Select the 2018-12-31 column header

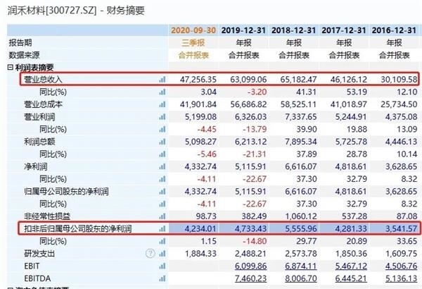point(293,30)
